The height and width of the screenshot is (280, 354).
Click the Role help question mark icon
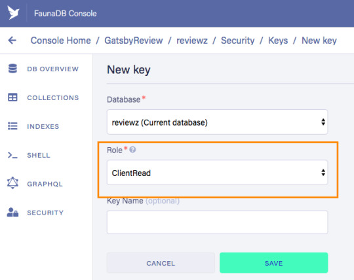click(x=132, y=150)
